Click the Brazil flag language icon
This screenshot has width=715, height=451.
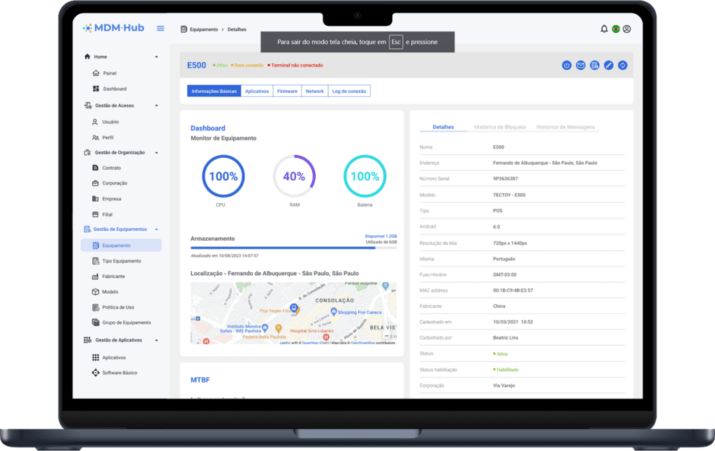[615, 29]
